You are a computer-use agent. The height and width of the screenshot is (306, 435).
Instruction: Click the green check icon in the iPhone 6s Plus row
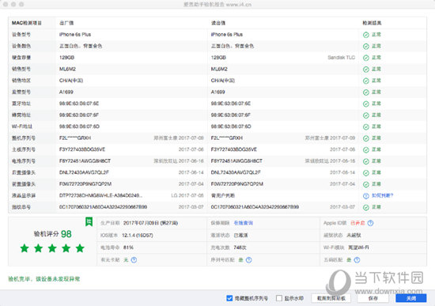click(x=366, y=35)
